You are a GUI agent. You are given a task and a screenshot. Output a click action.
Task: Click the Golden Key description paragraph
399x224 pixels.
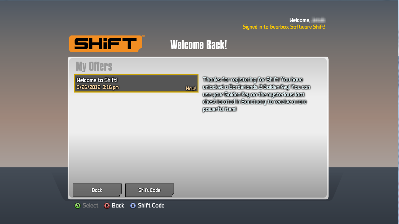click(x=257, y=94)
